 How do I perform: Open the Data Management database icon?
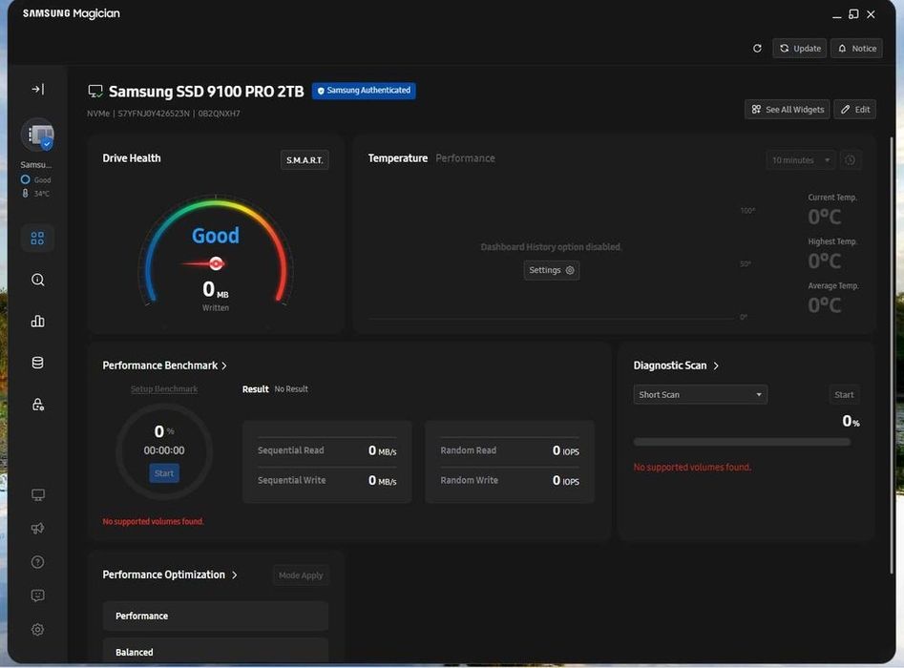point(37,363)
